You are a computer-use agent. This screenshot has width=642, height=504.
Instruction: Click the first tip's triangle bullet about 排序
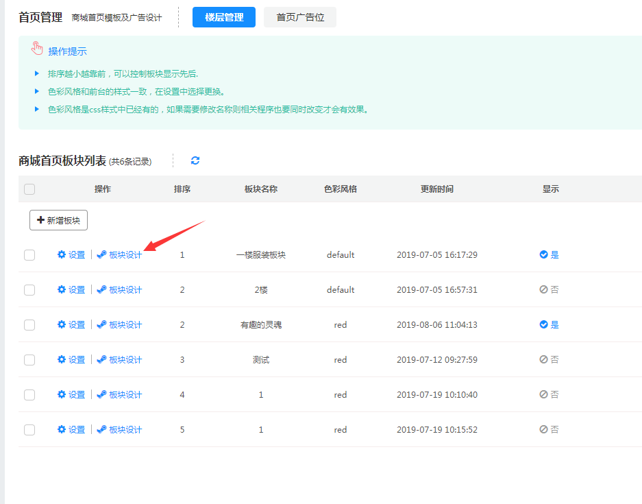click(37, 73)
